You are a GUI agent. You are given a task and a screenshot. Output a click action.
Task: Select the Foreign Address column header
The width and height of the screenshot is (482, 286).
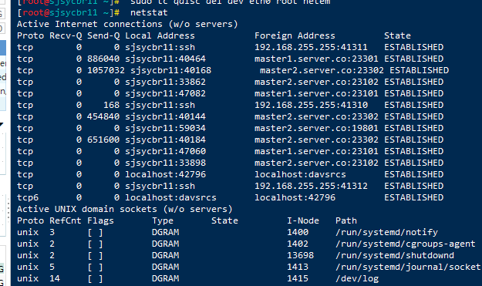tap(295, 35)
